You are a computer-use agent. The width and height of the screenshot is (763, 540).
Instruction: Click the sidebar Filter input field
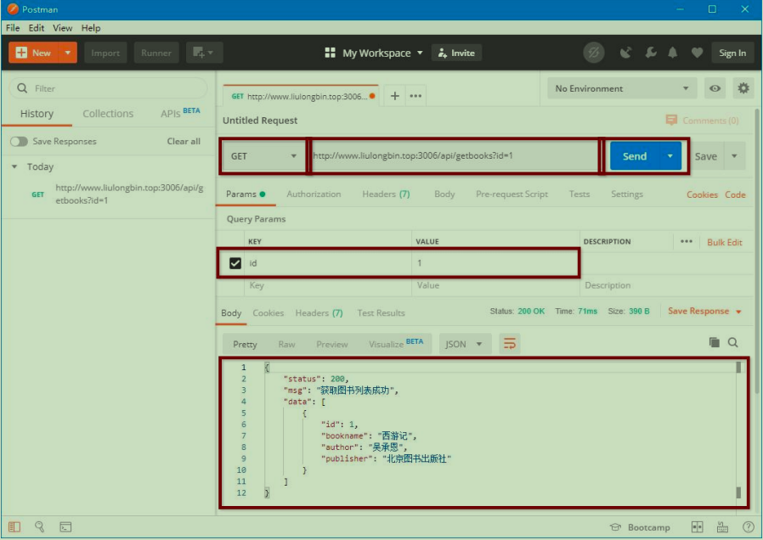click(109, 88)
